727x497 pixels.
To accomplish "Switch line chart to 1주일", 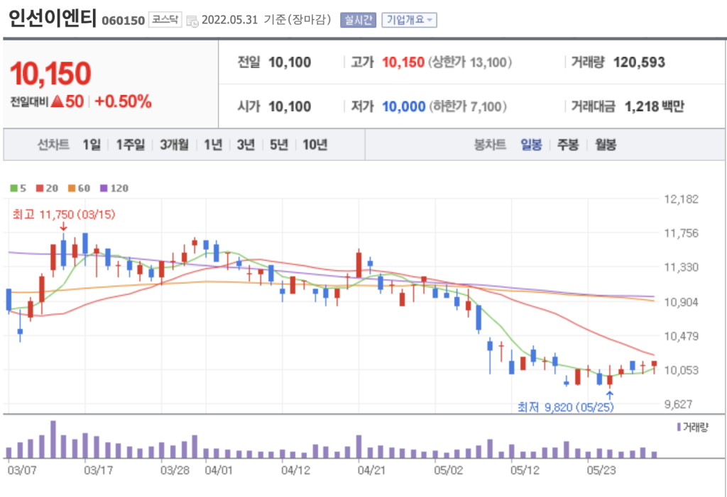I will click(131, 145).
